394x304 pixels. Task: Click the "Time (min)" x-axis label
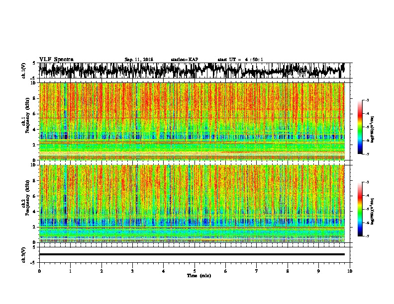(x=199, y=276)
